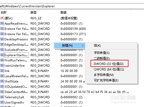Click the UserSignedIn value icon
Image resolution: width=144 pixels, height=107 pixels.
coord(2,102)
